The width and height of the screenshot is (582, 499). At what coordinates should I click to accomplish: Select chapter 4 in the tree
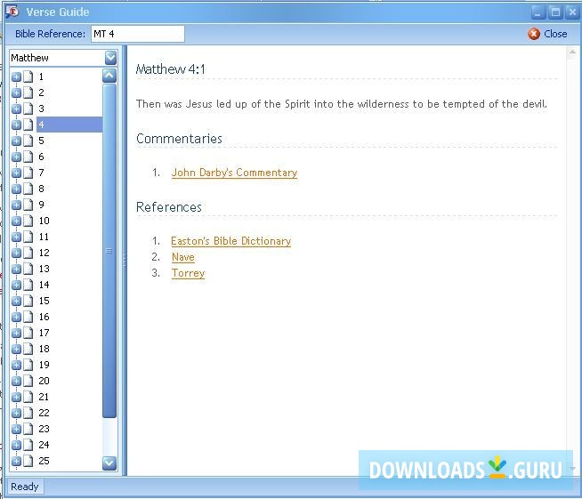pos(69,125)
